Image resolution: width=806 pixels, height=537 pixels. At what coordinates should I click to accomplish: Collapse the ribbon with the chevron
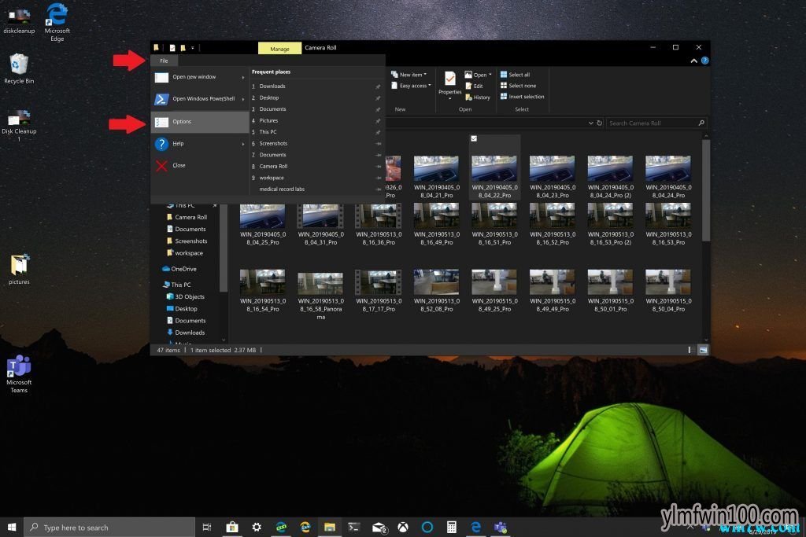pyautogui.click(x=694, y=61)
